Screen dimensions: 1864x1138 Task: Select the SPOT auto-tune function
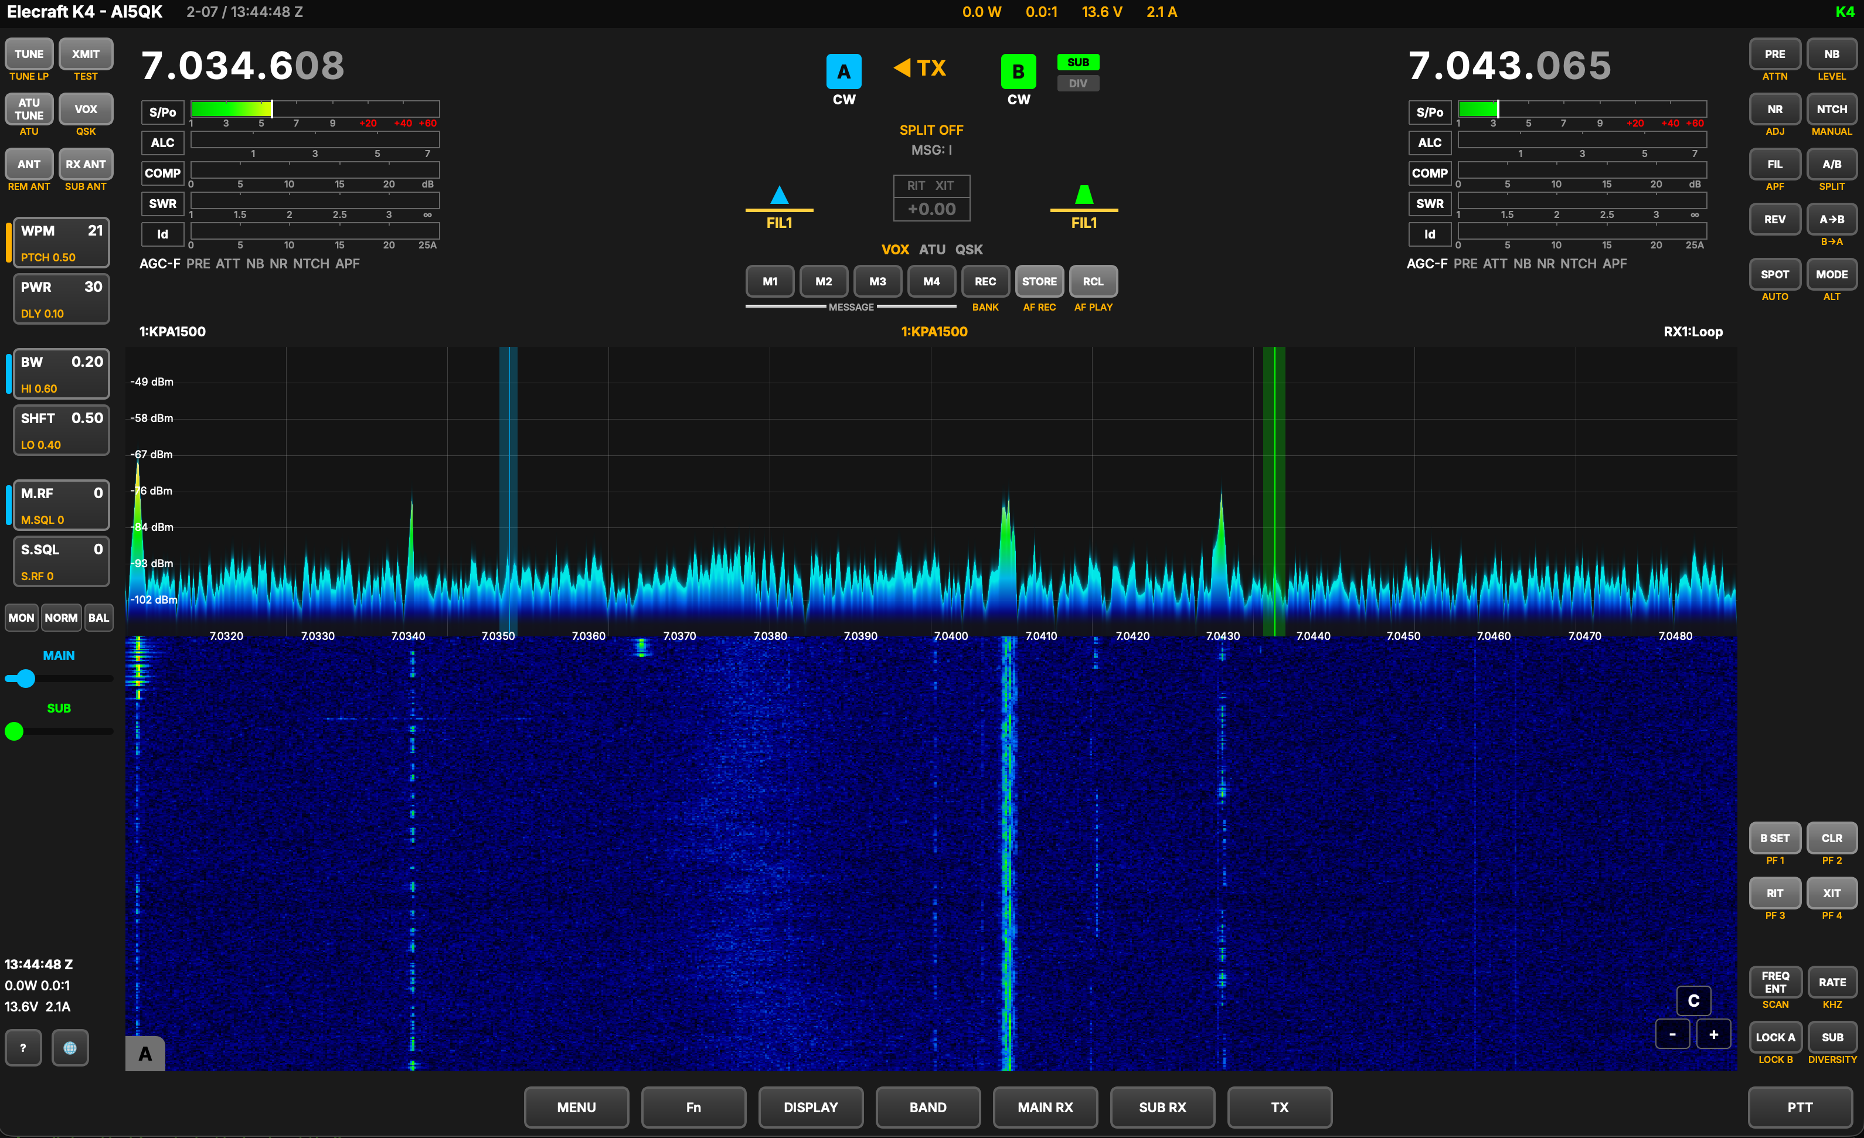1775,274
